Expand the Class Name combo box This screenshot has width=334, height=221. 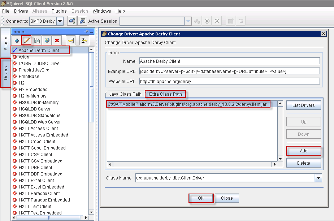pos(318,178)
